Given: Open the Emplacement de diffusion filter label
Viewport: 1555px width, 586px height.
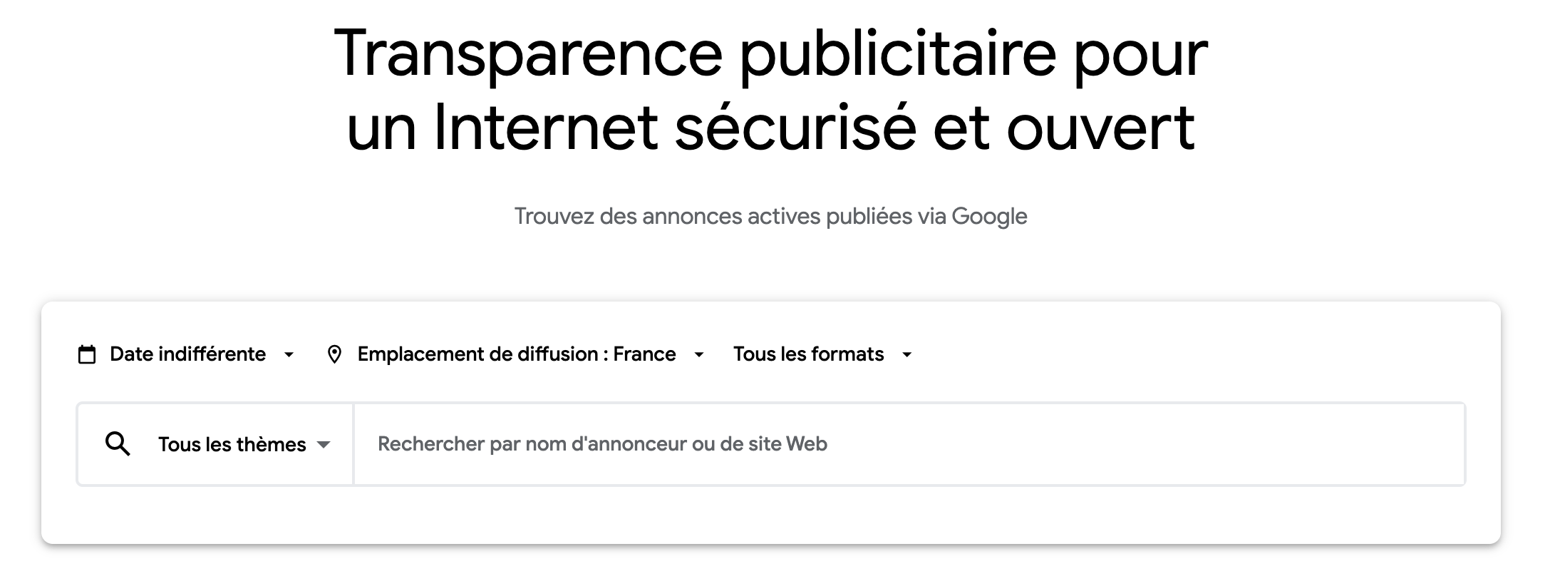Looking at the screenshot, I should pos(516,354).
